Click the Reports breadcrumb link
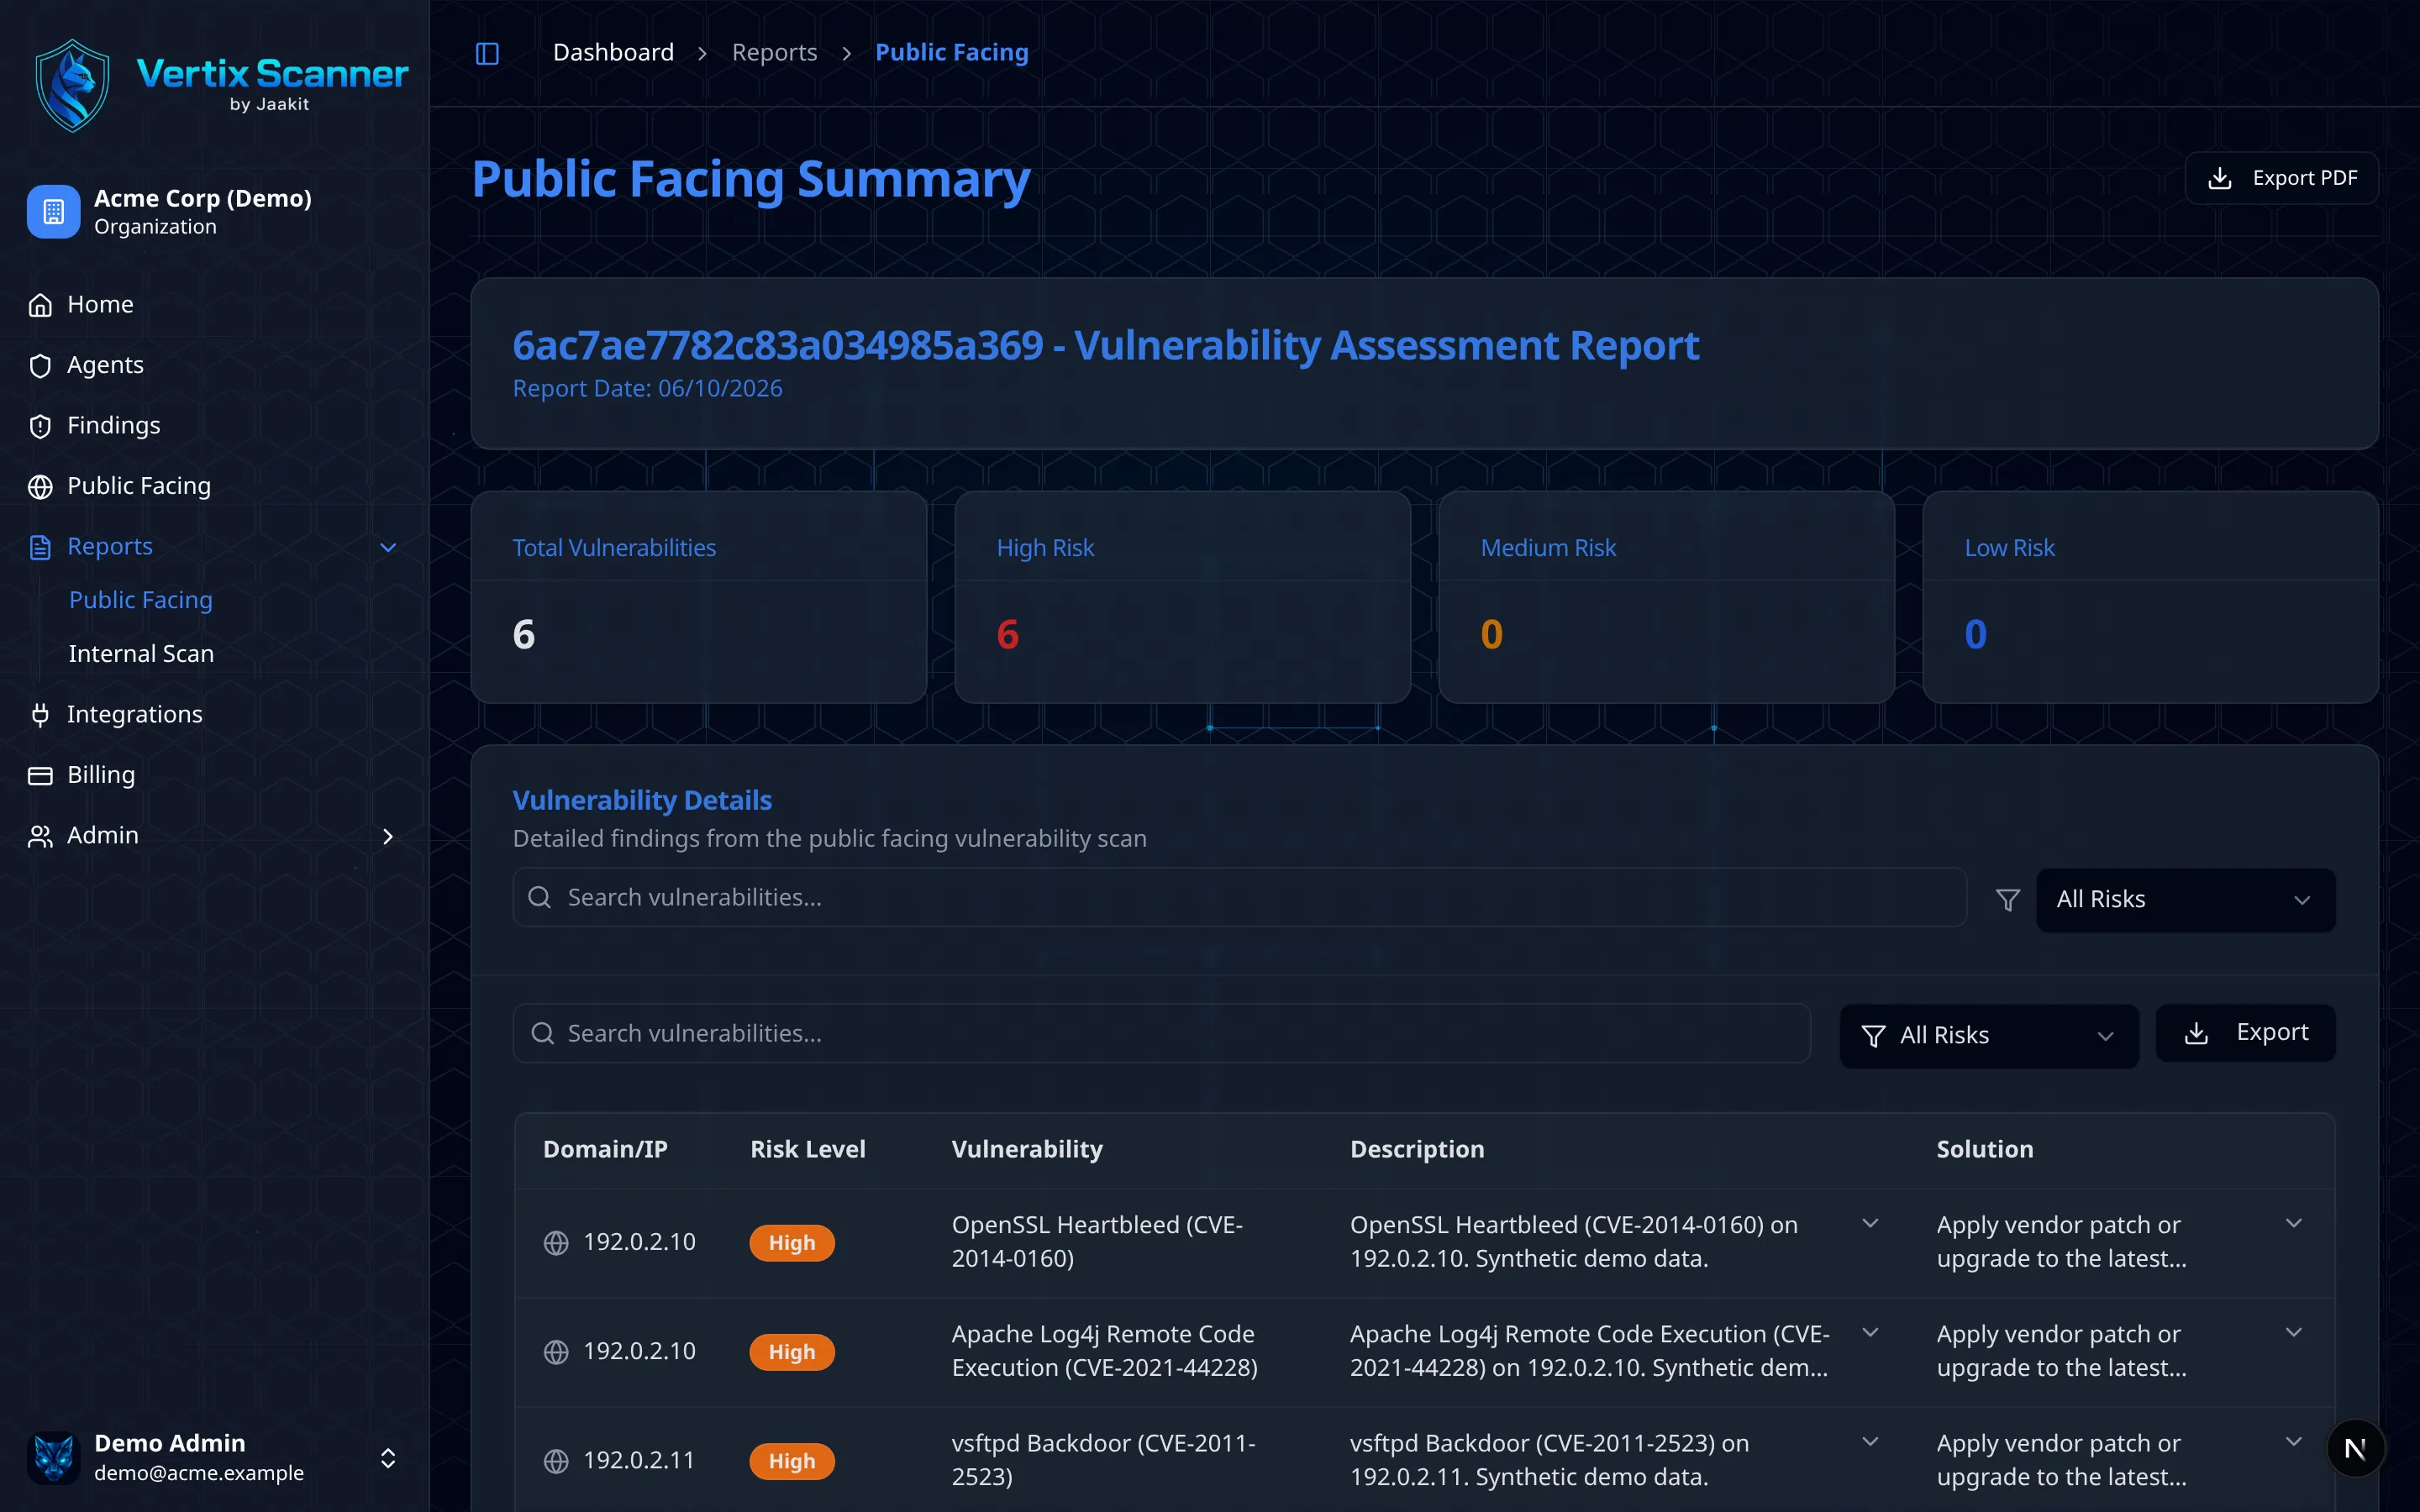Screen dimensions: 2420x1512 click(x=774, y=53)
